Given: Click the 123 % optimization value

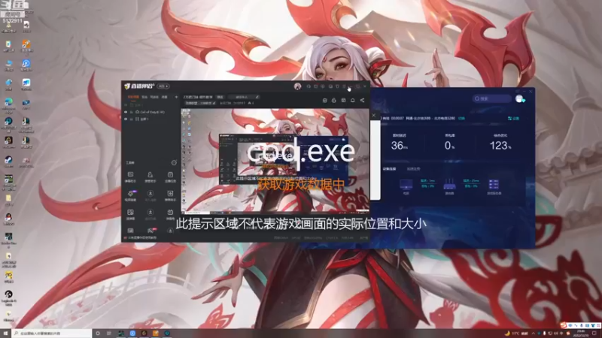Looking at the screenshot, I should coord(500,146).
